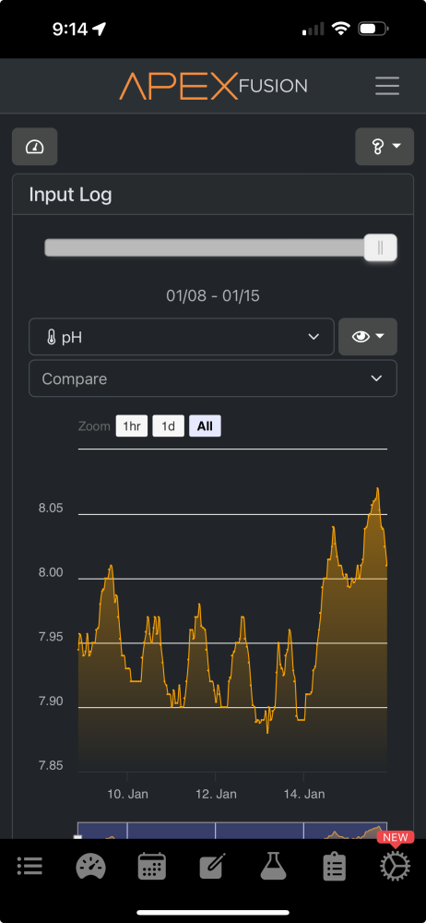Open the calendar in bottom bar

click(x=152, y=866)
